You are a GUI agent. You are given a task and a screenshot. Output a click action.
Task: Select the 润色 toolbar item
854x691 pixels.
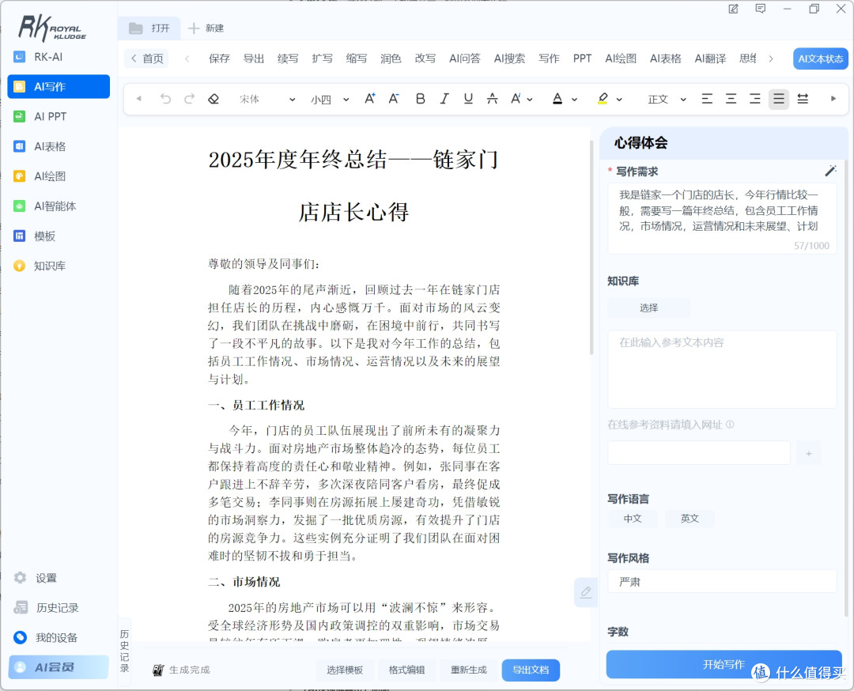(391, 59)
